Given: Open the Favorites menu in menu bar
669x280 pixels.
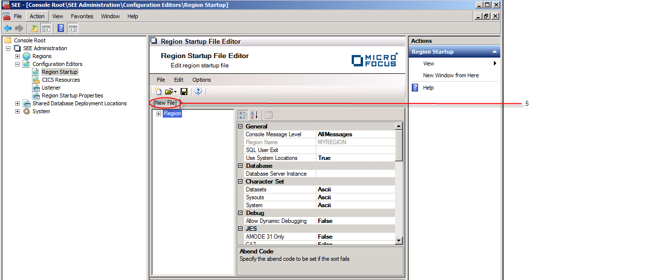Looking at the screenshot, I should (x=82, y=16).
